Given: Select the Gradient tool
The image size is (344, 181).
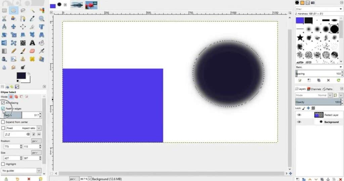Looking at the screenshot, I should tap(4, 51).
